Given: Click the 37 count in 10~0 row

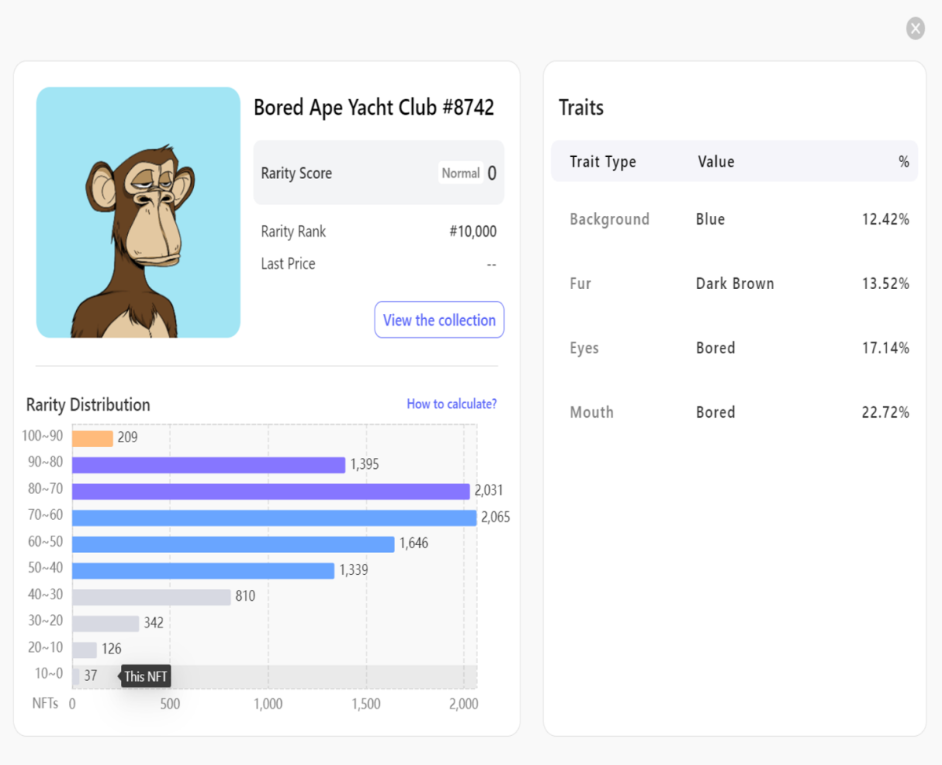Looking at the screenshot, I should [x=91, y=675].
